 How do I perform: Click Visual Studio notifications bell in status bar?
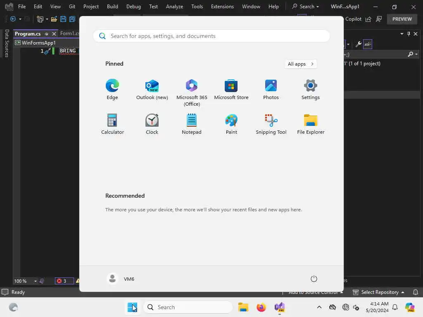pos(416,292)
